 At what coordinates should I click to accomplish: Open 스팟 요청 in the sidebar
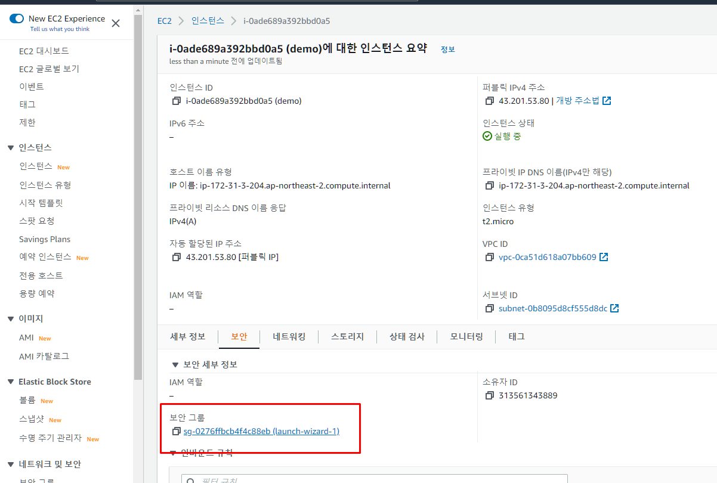36,221
